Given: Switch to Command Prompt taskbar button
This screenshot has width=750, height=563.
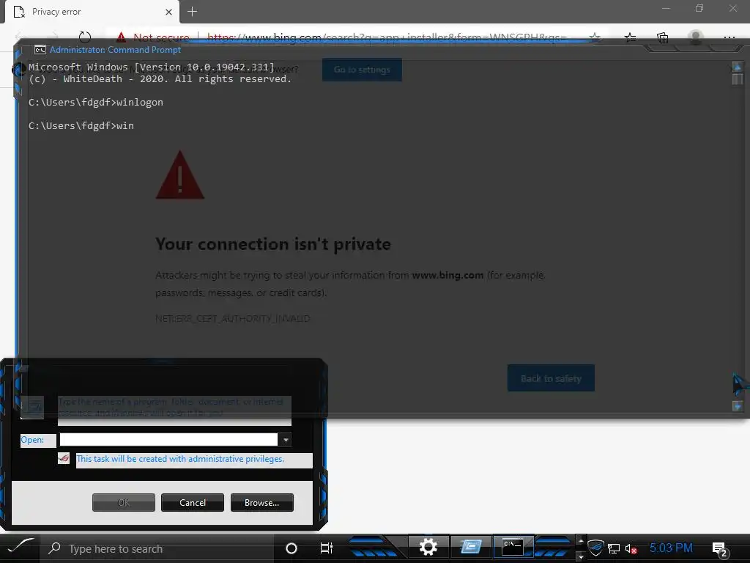Looking at the screenshot, I should click(513, 547).
